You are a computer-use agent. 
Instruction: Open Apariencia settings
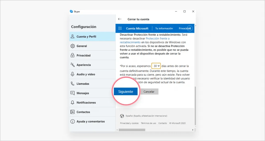[x=92, y=65]
